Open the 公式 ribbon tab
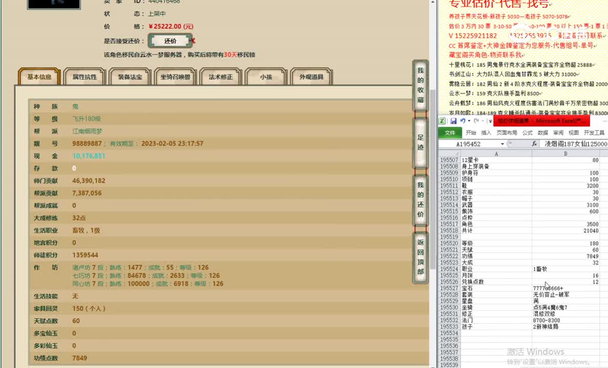 (x=527, y=133)
